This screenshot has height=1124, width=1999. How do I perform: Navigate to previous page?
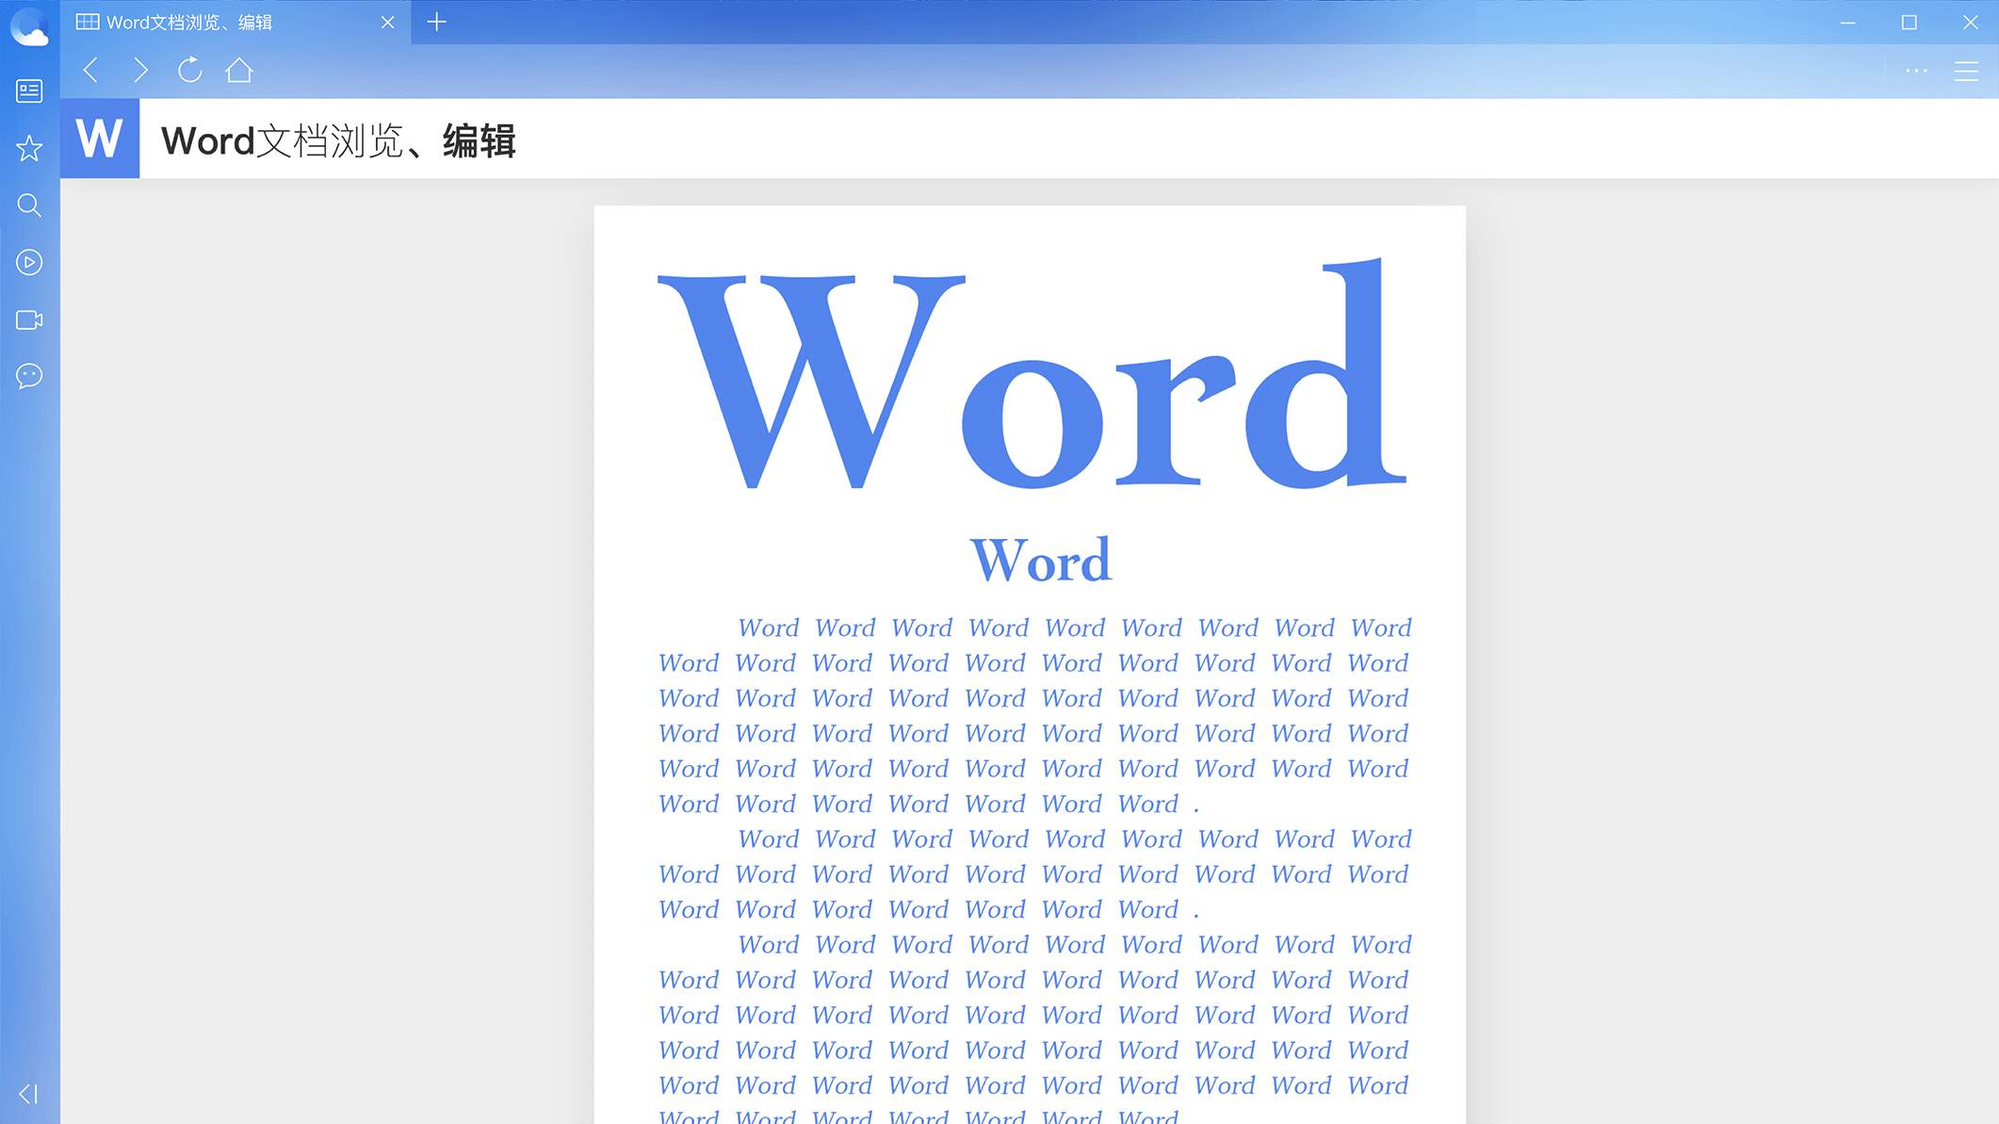tap(92, 70)
